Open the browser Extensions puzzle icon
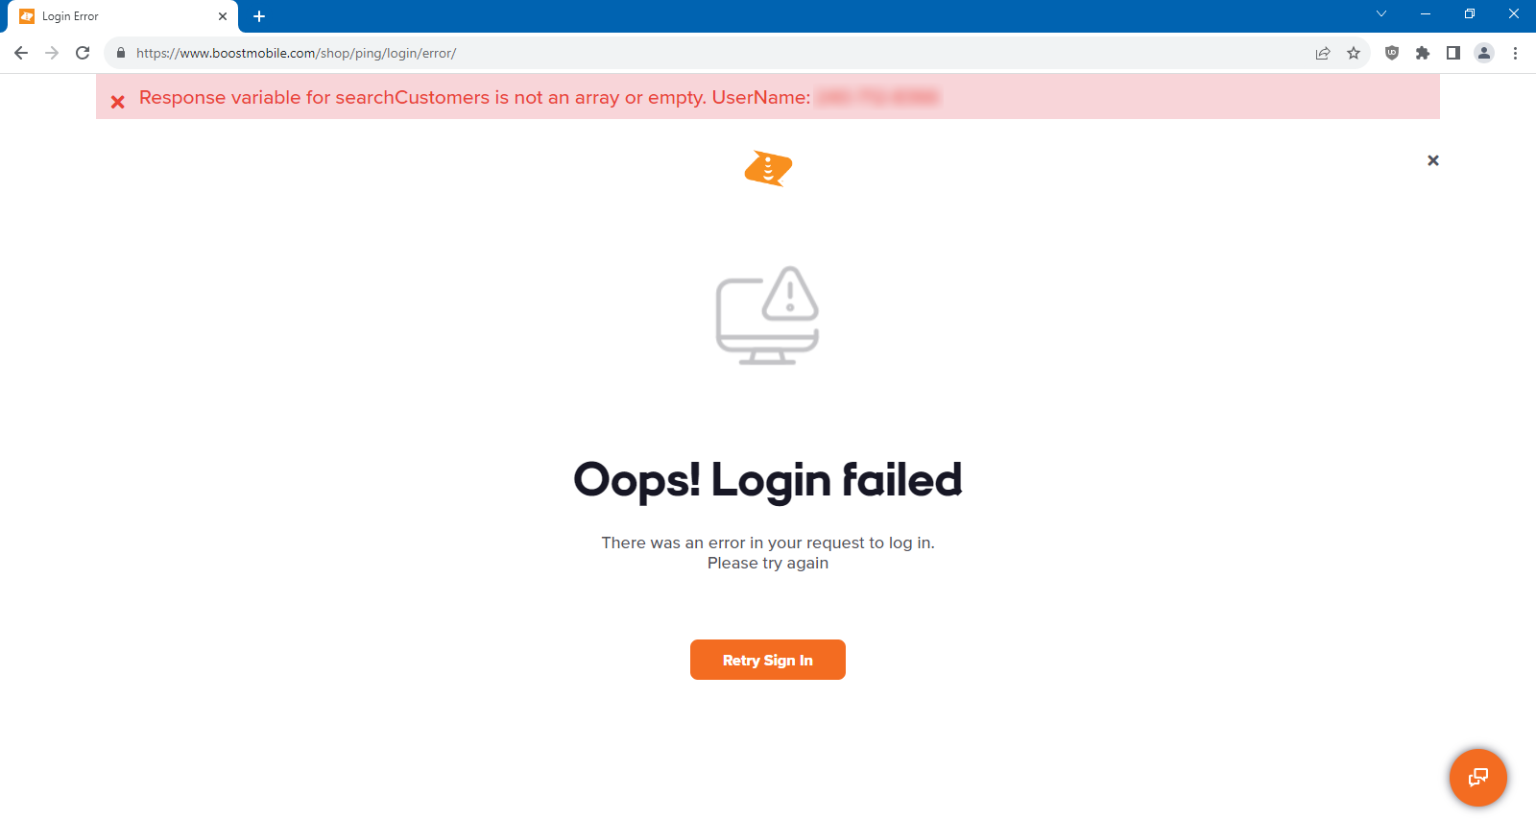The image size is (1536, 820). 1423,53
